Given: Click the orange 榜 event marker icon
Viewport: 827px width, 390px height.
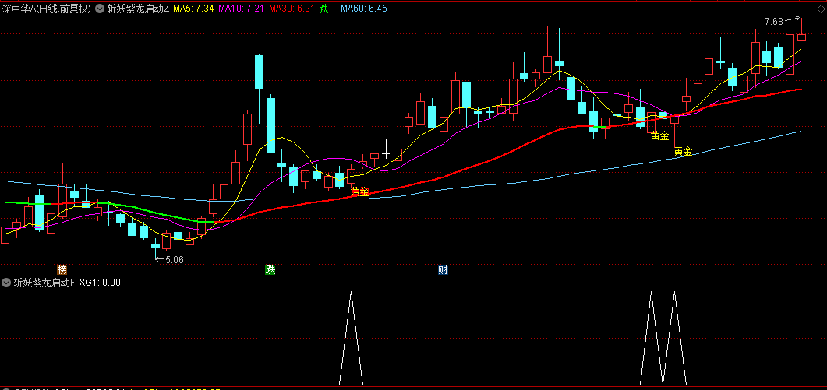Looking at the screenshot, I should [62, 270].
